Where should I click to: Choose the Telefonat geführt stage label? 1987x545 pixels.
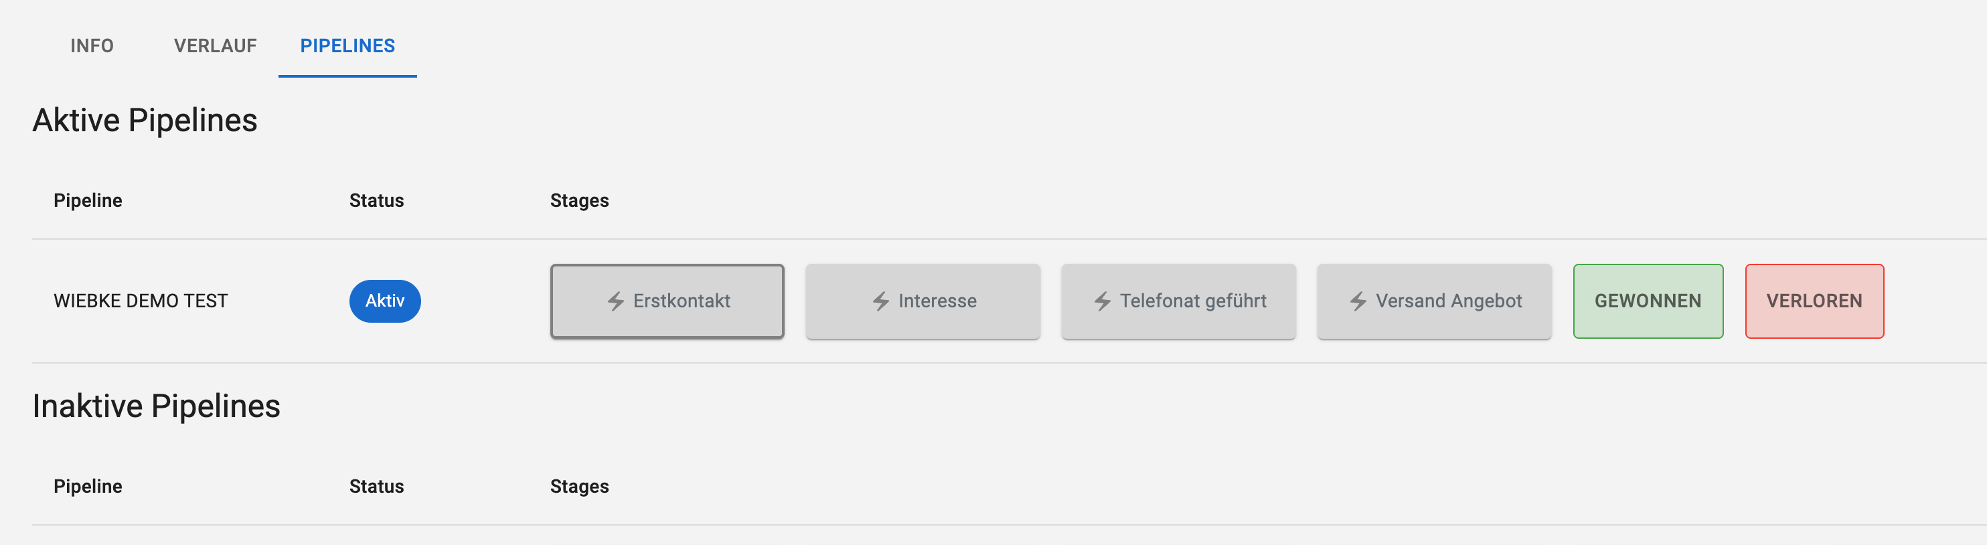click(x=1192, y=301)
